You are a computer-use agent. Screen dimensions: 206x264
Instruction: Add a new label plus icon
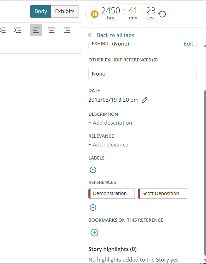click(x=93, y=170)
